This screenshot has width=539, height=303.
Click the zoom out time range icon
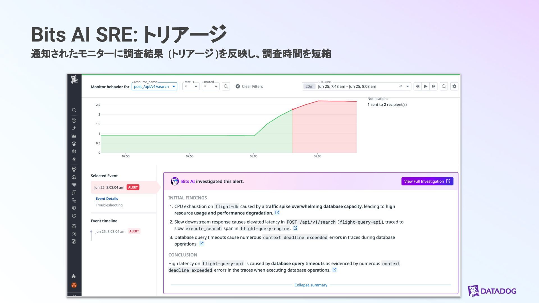click(x=444, y=86)
